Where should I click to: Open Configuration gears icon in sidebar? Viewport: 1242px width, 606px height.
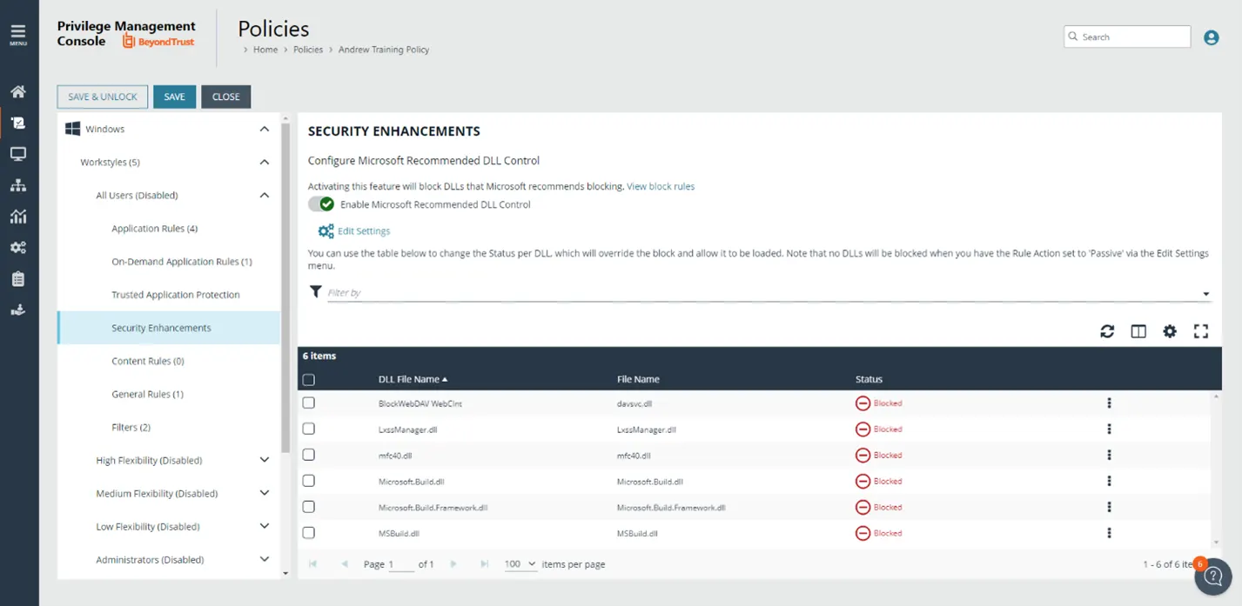pyautogui.click(x=18, y=248)
